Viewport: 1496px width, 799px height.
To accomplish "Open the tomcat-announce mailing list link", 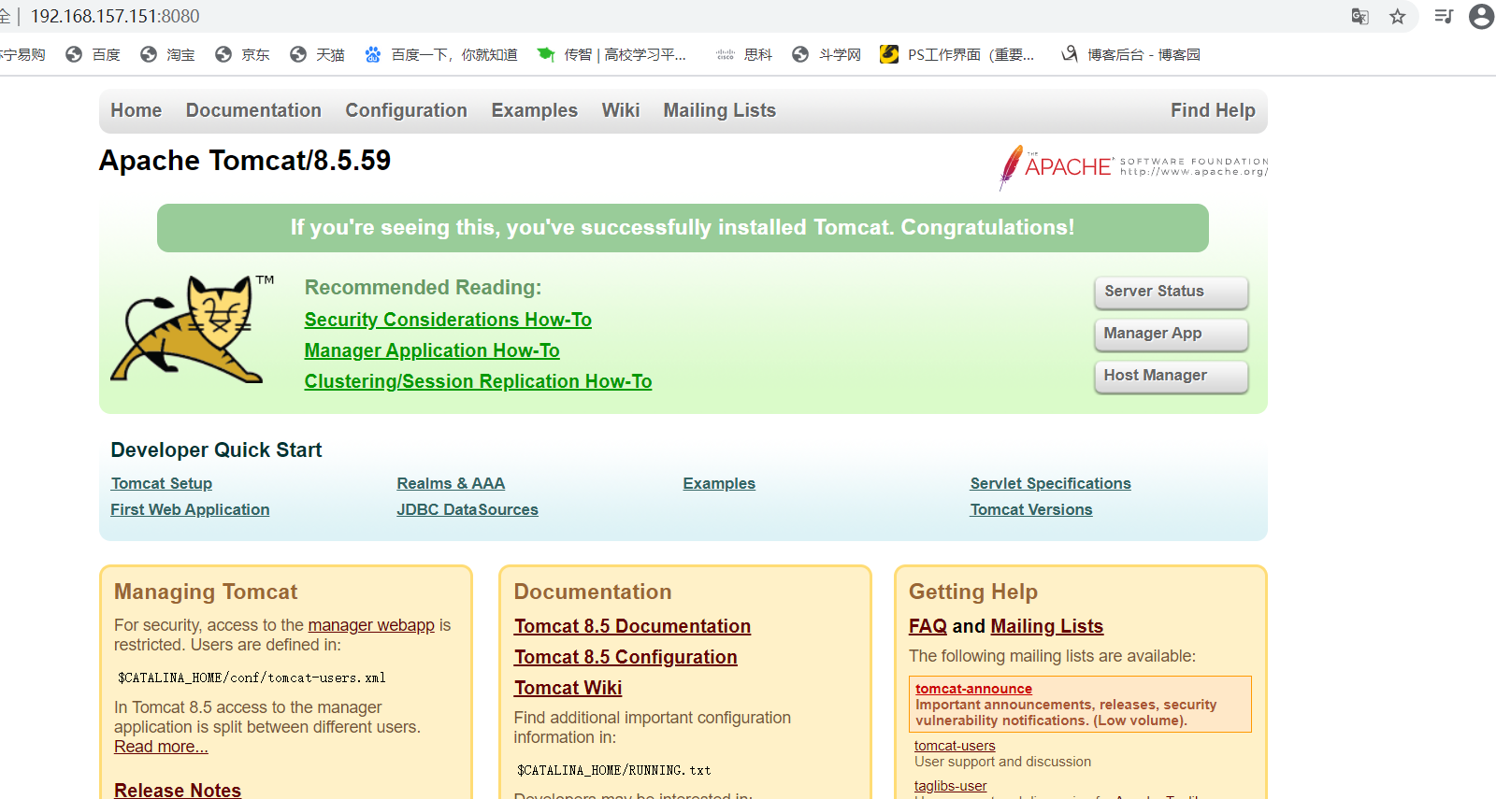I will tap(973, 689).
